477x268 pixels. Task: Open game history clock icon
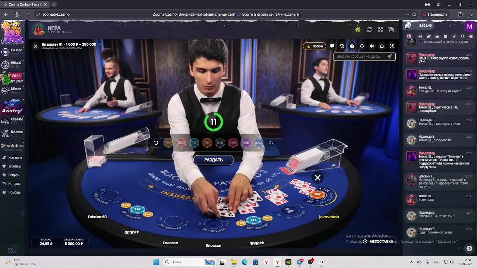(342, 46)
